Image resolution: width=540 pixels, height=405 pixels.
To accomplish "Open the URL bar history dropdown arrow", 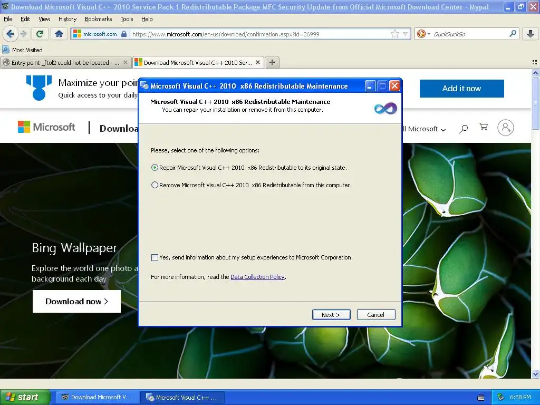I will [406, 34].
